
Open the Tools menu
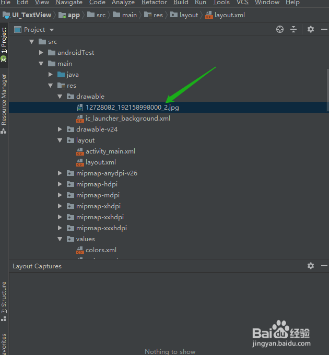221,2
